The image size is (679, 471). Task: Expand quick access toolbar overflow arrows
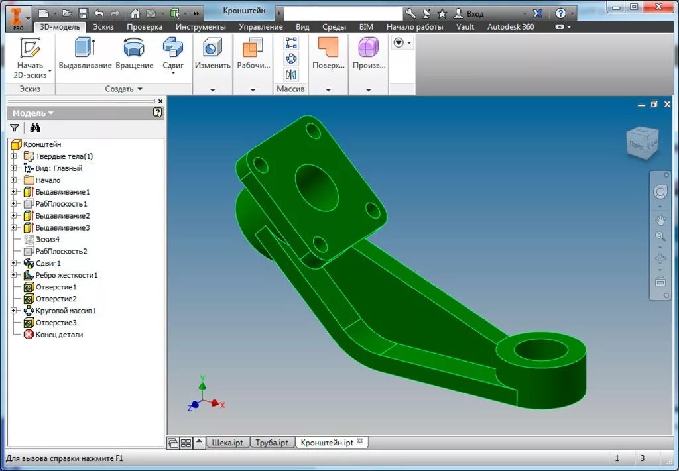(196, 13)
